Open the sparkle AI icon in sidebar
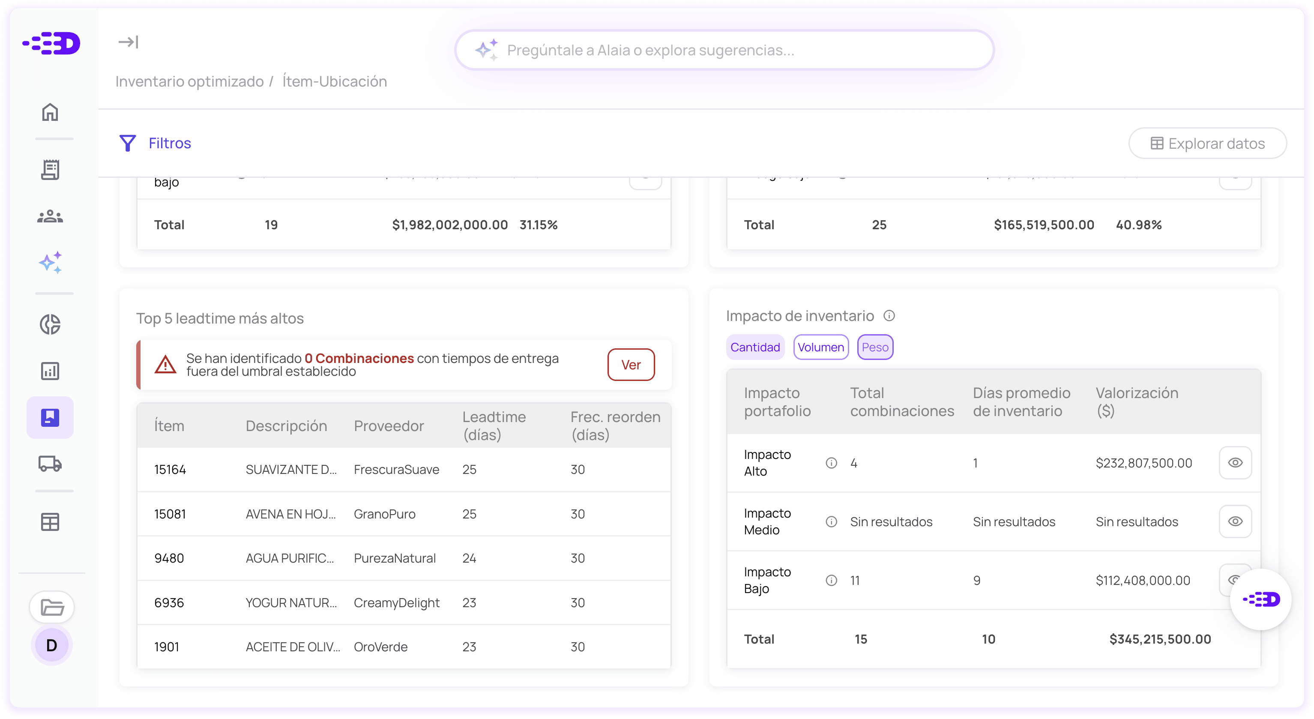The image size is (1314, 719). click(50, 263)
